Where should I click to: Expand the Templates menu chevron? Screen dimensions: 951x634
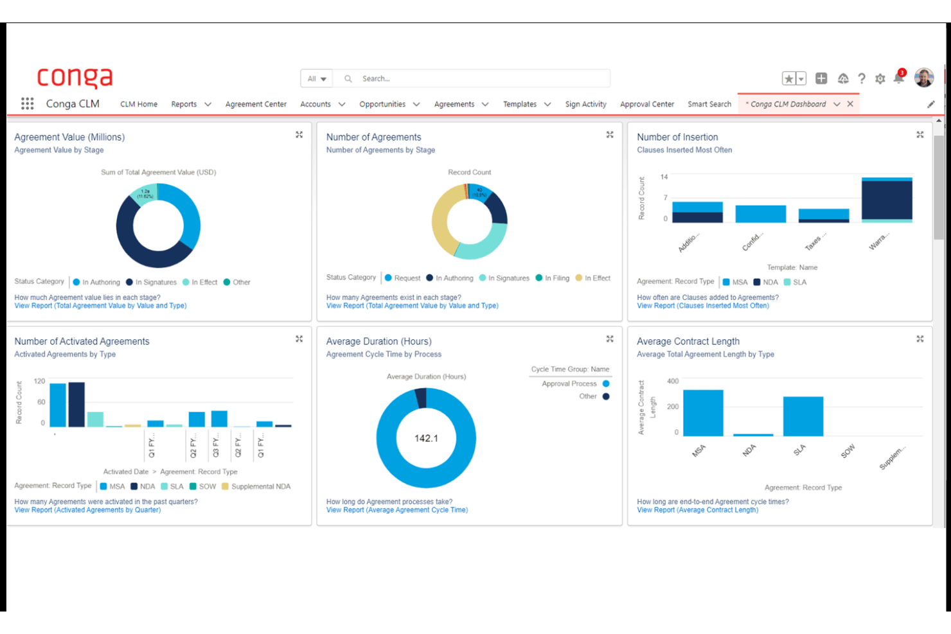pyautogui.click(x=547, y=104)
